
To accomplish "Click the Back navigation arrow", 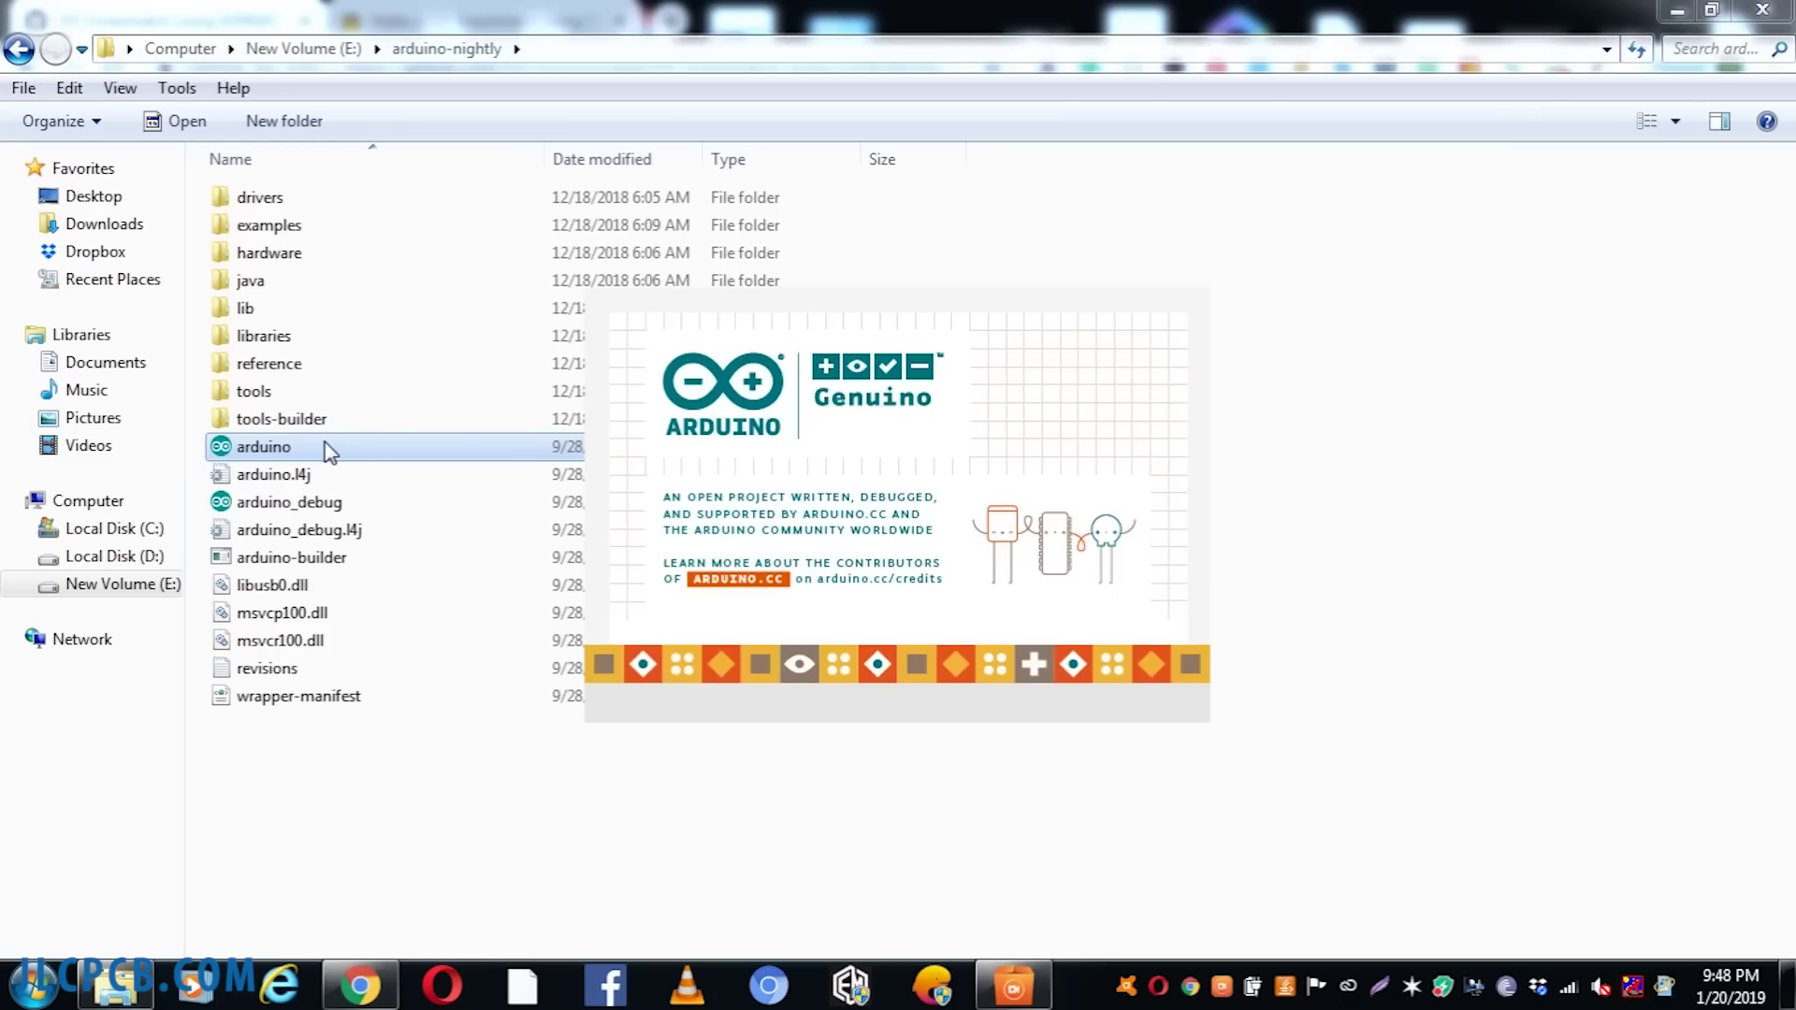I will (20, 49).
